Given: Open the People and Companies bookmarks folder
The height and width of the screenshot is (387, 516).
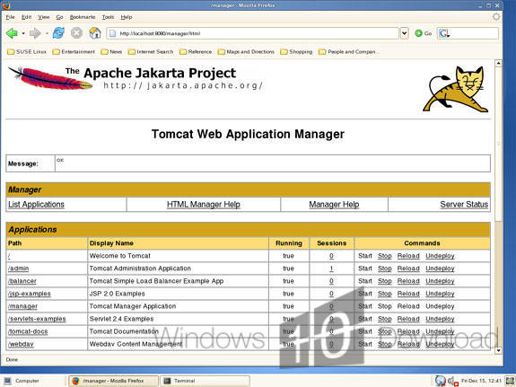Looking at the screenshot, I should pos(349,52).
